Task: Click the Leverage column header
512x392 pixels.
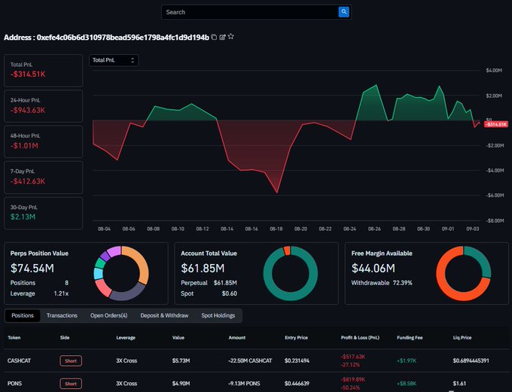Action: pyautogui.click(x=126, y=338)
